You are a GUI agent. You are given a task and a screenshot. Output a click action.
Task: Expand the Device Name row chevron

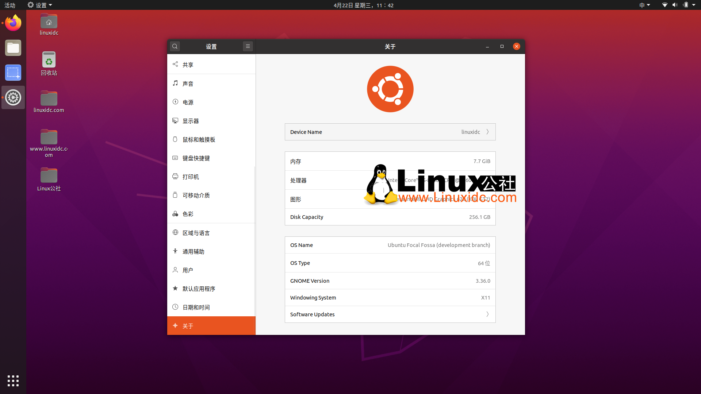(487, 132)
